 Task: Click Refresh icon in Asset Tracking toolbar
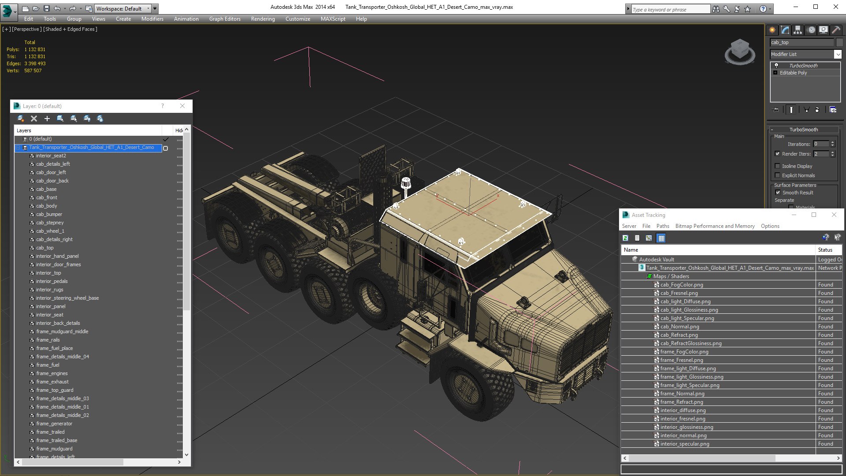[625, 238]
